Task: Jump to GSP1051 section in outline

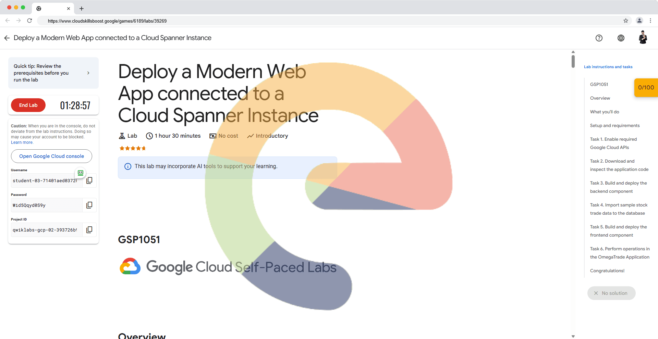Action: coord(599,84)
